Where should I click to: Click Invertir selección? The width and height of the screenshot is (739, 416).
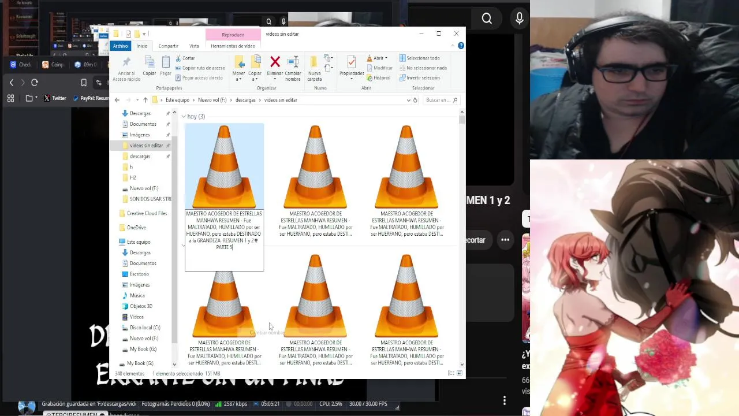pos(419,78)
